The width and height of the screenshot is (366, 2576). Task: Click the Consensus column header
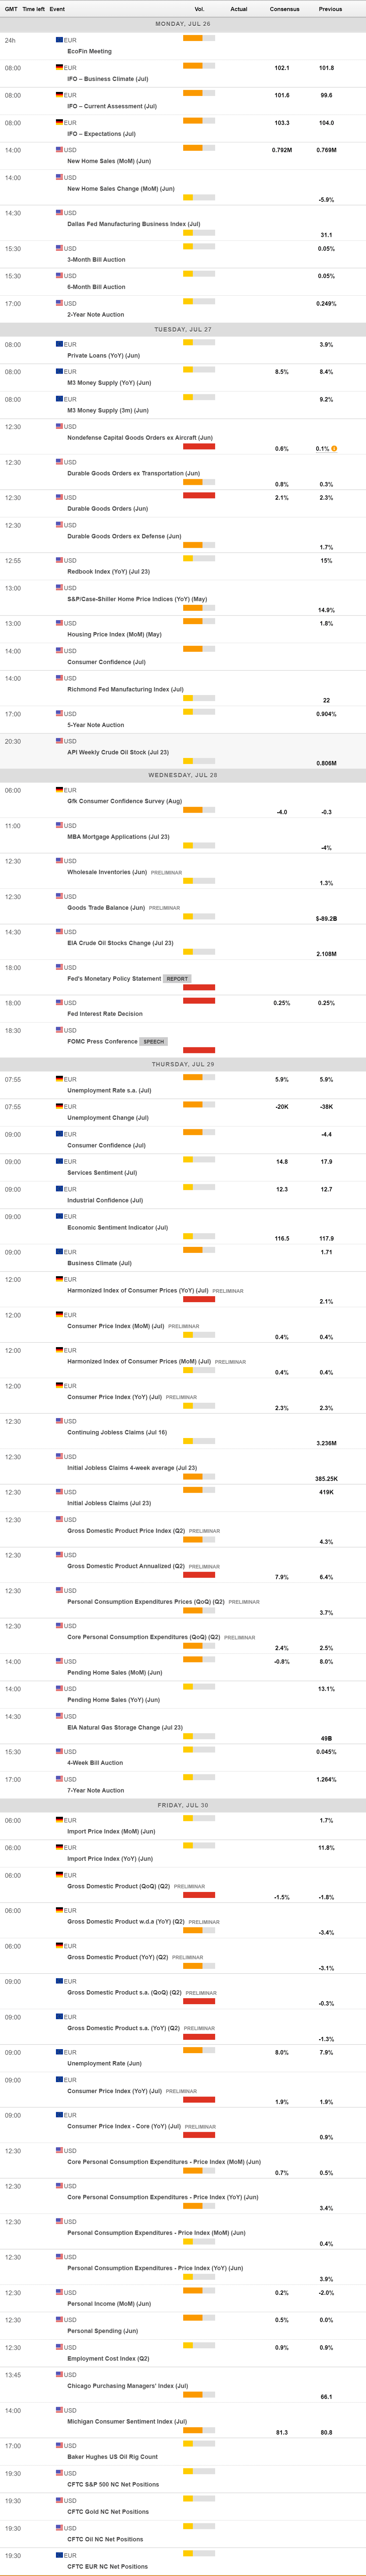click(x=284, y=9)
